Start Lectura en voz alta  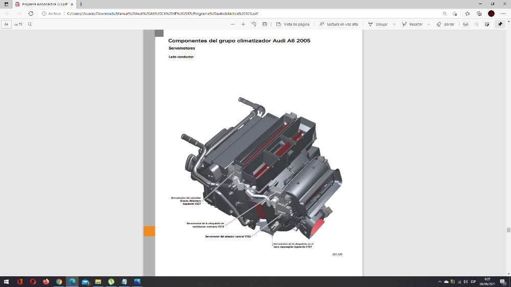click(x=339, y=24)
